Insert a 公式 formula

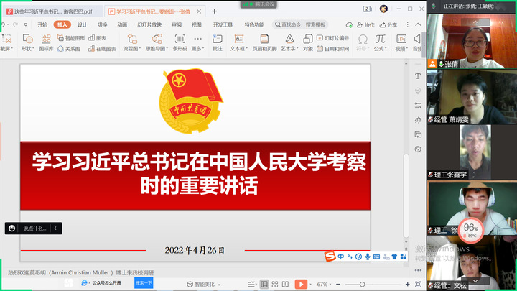coord(380,42)
